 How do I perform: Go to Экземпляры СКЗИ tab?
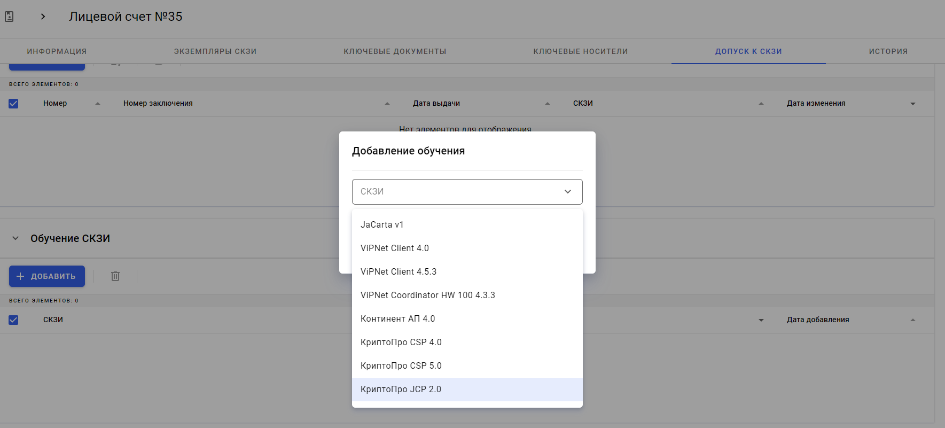[215, 51]
